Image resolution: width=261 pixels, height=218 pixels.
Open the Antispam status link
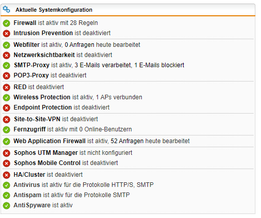28,195
